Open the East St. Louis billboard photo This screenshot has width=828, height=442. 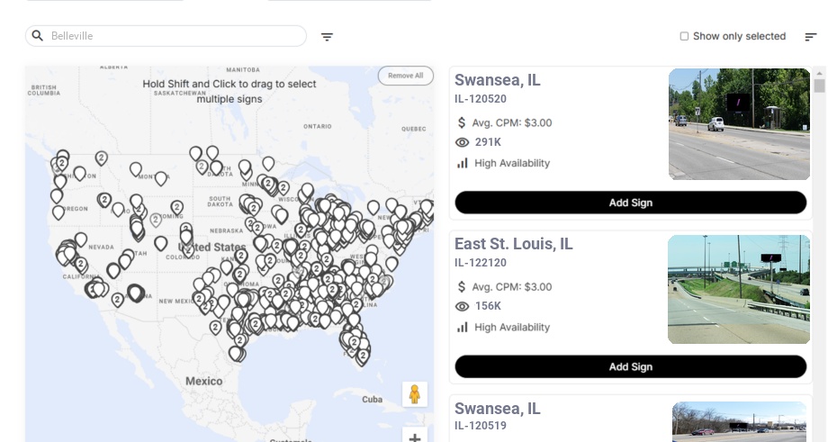[739, 290]
